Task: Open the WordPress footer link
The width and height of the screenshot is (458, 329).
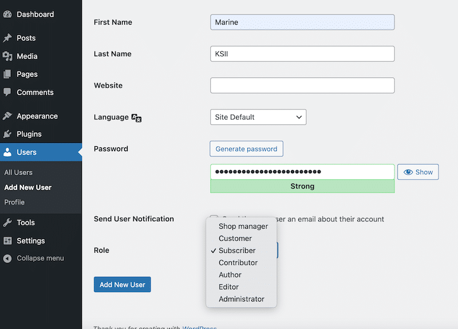Action: (199, 327)
